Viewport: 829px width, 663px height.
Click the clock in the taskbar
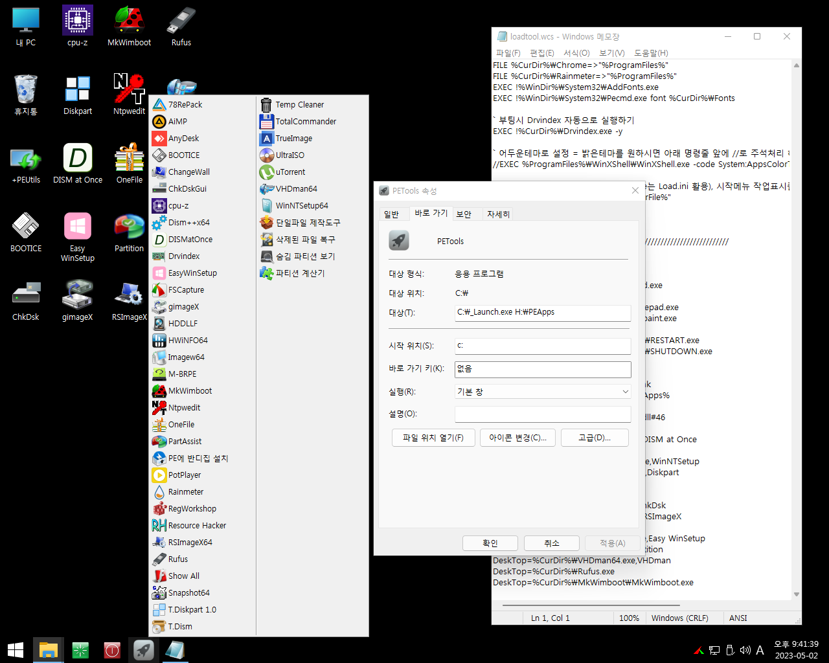tap(796, 650)
